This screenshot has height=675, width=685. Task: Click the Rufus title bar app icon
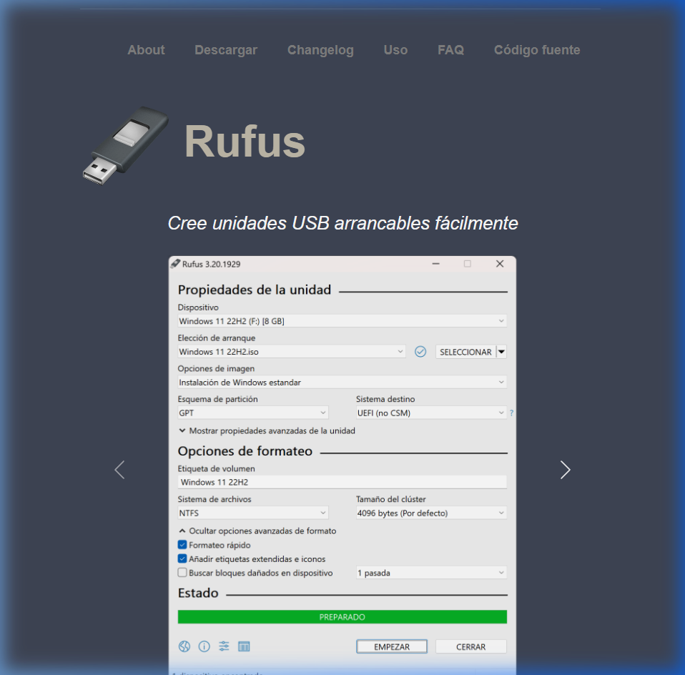point(175,264)
